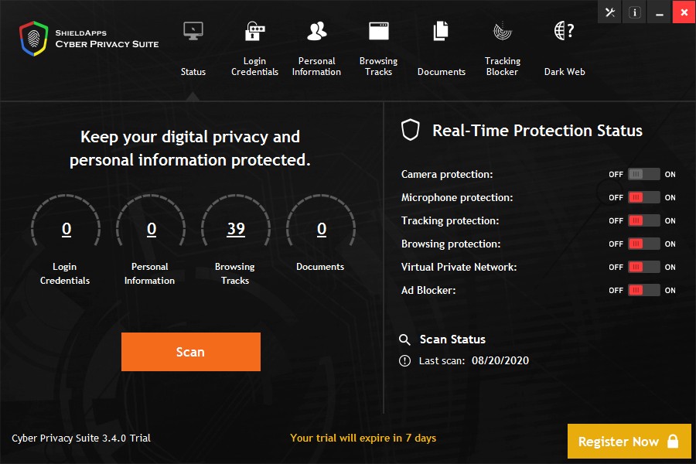Viewport: 696px width, 464px height.
Task: Open the Documents pages icon
Action: click(x=441, y=32)
